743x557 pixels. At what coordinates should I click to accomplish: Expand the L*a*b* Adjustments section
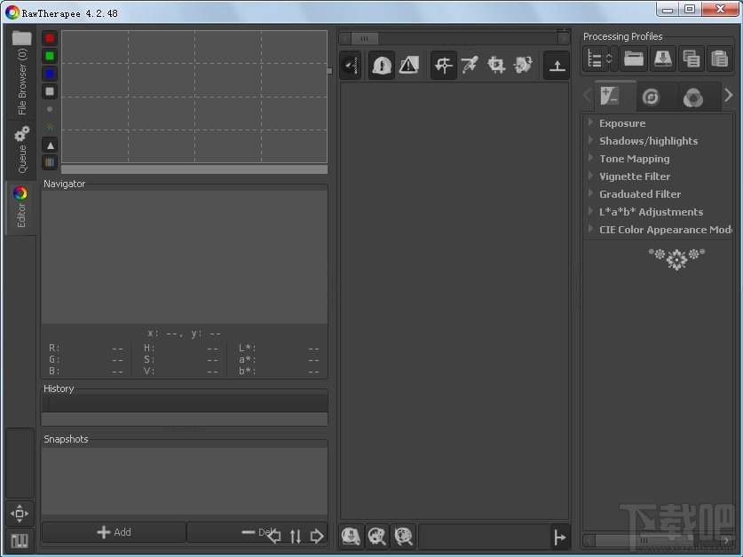tap(651, 212)
